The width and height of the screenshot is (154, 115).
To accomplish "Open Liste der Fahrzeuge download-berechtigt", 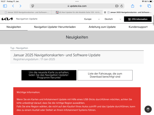I will pyautogui.click(x=105, y=75).
